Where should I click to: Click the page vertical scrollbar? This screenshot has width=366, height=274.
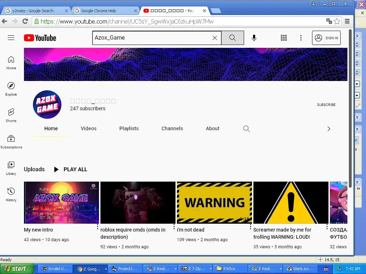[350, 108]
